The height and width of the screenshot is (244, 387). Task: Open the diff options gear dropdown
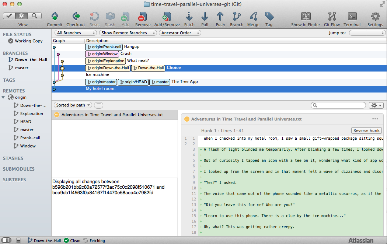click(x=376, y=105)
